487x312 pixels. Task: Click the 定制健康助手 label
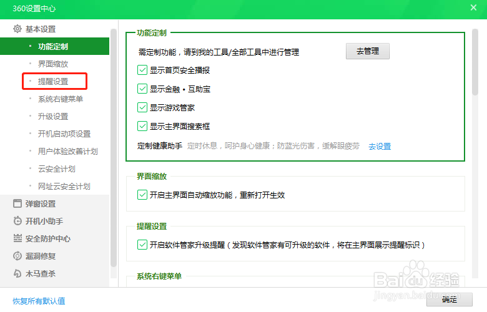point(160,145)
